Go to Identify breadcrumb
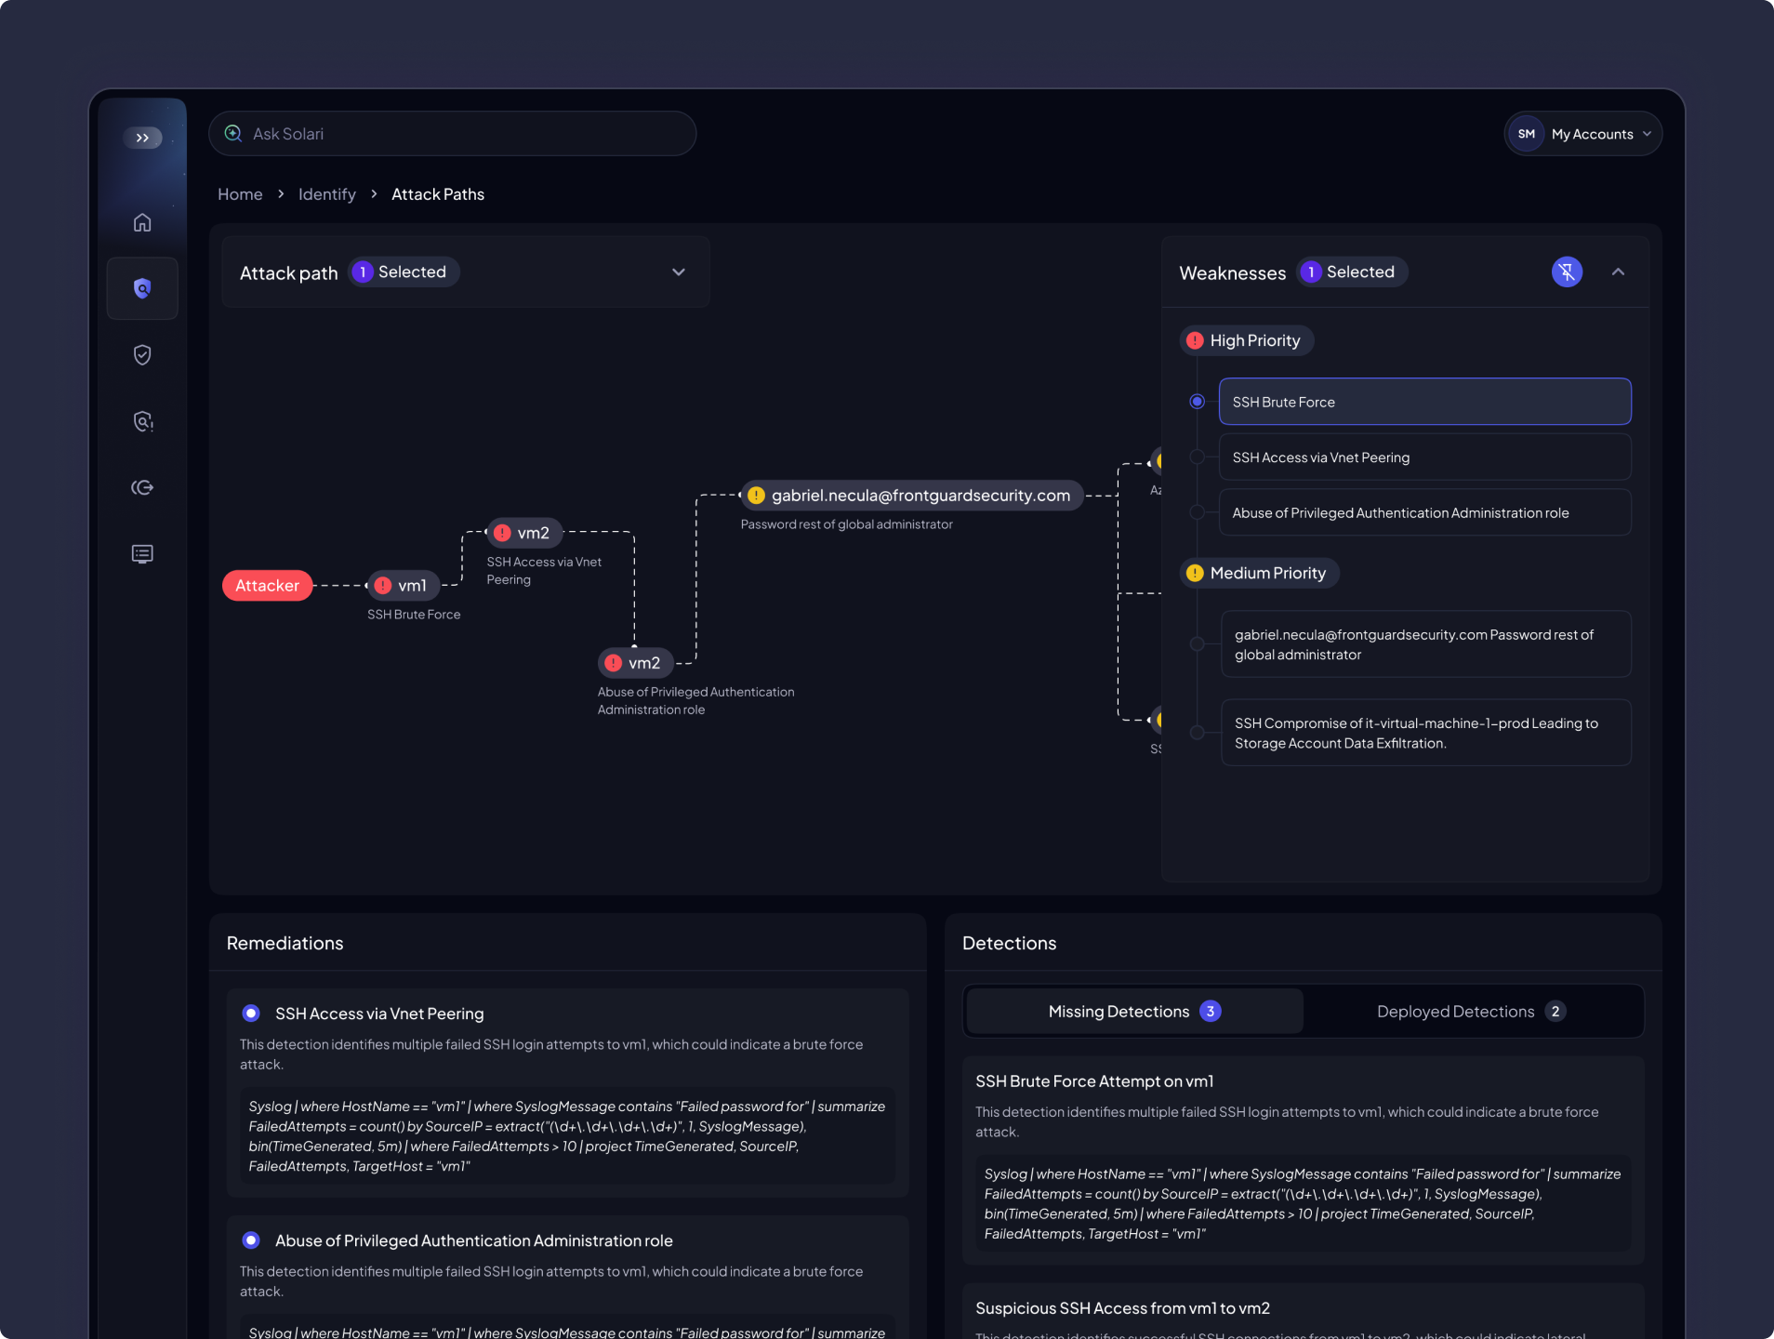Image resolution: width=1774 pixels, height=1339 pixels. tap(327, 194)
